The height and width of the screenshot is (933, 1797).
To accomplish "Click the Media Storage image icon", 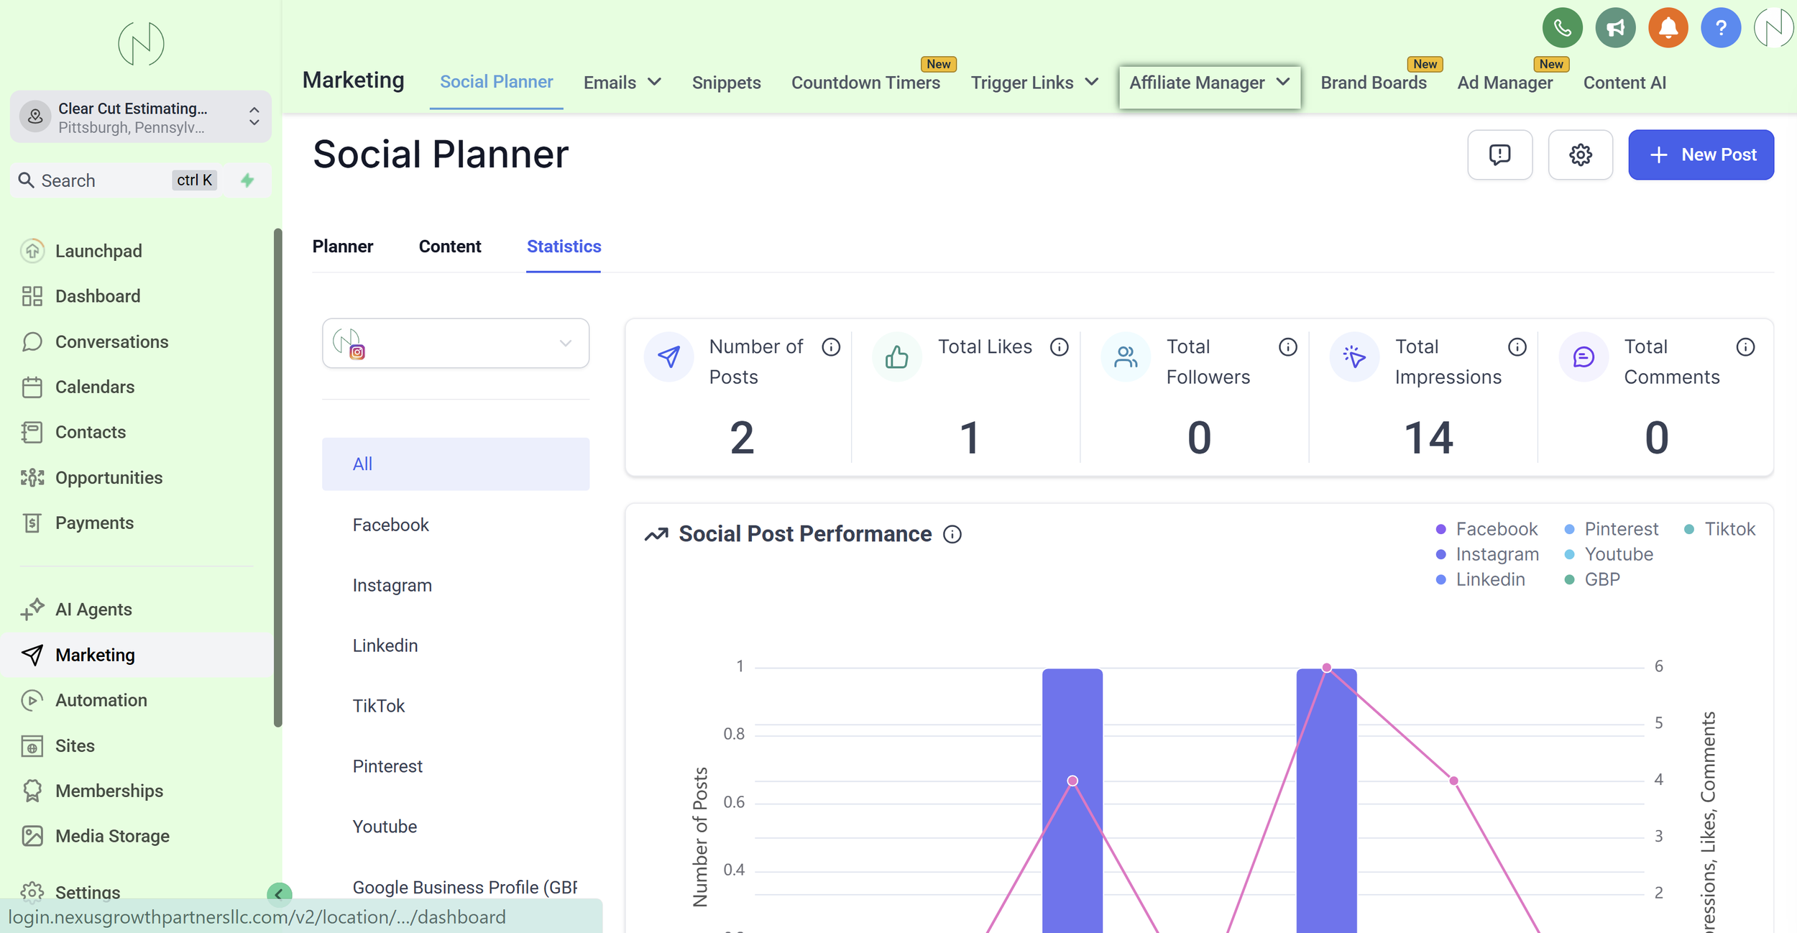I will [32, 836].
